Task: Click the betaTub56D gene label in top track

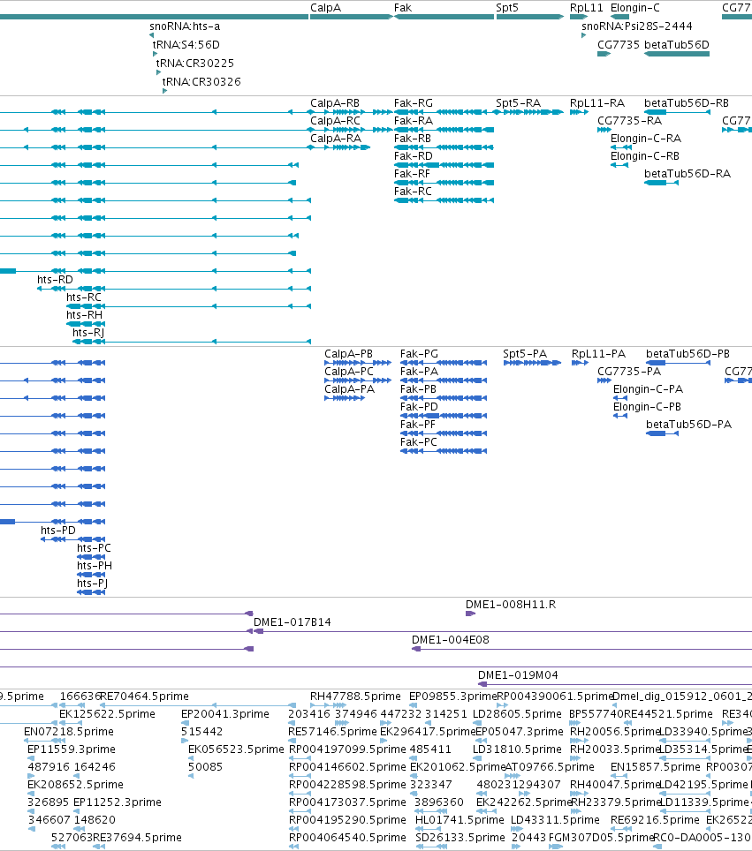Action: coord(677,44)
